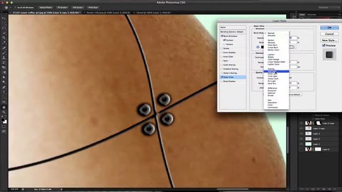Choose Screen blend mode
Screen dimensions: 342x192
(270, 57)
